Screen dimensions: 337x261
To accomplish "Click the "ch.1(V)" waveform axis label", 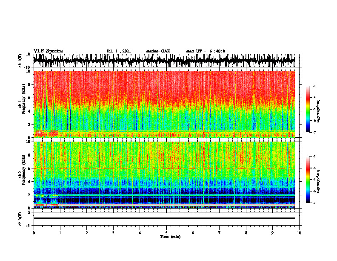I will (x=20, y=61).
